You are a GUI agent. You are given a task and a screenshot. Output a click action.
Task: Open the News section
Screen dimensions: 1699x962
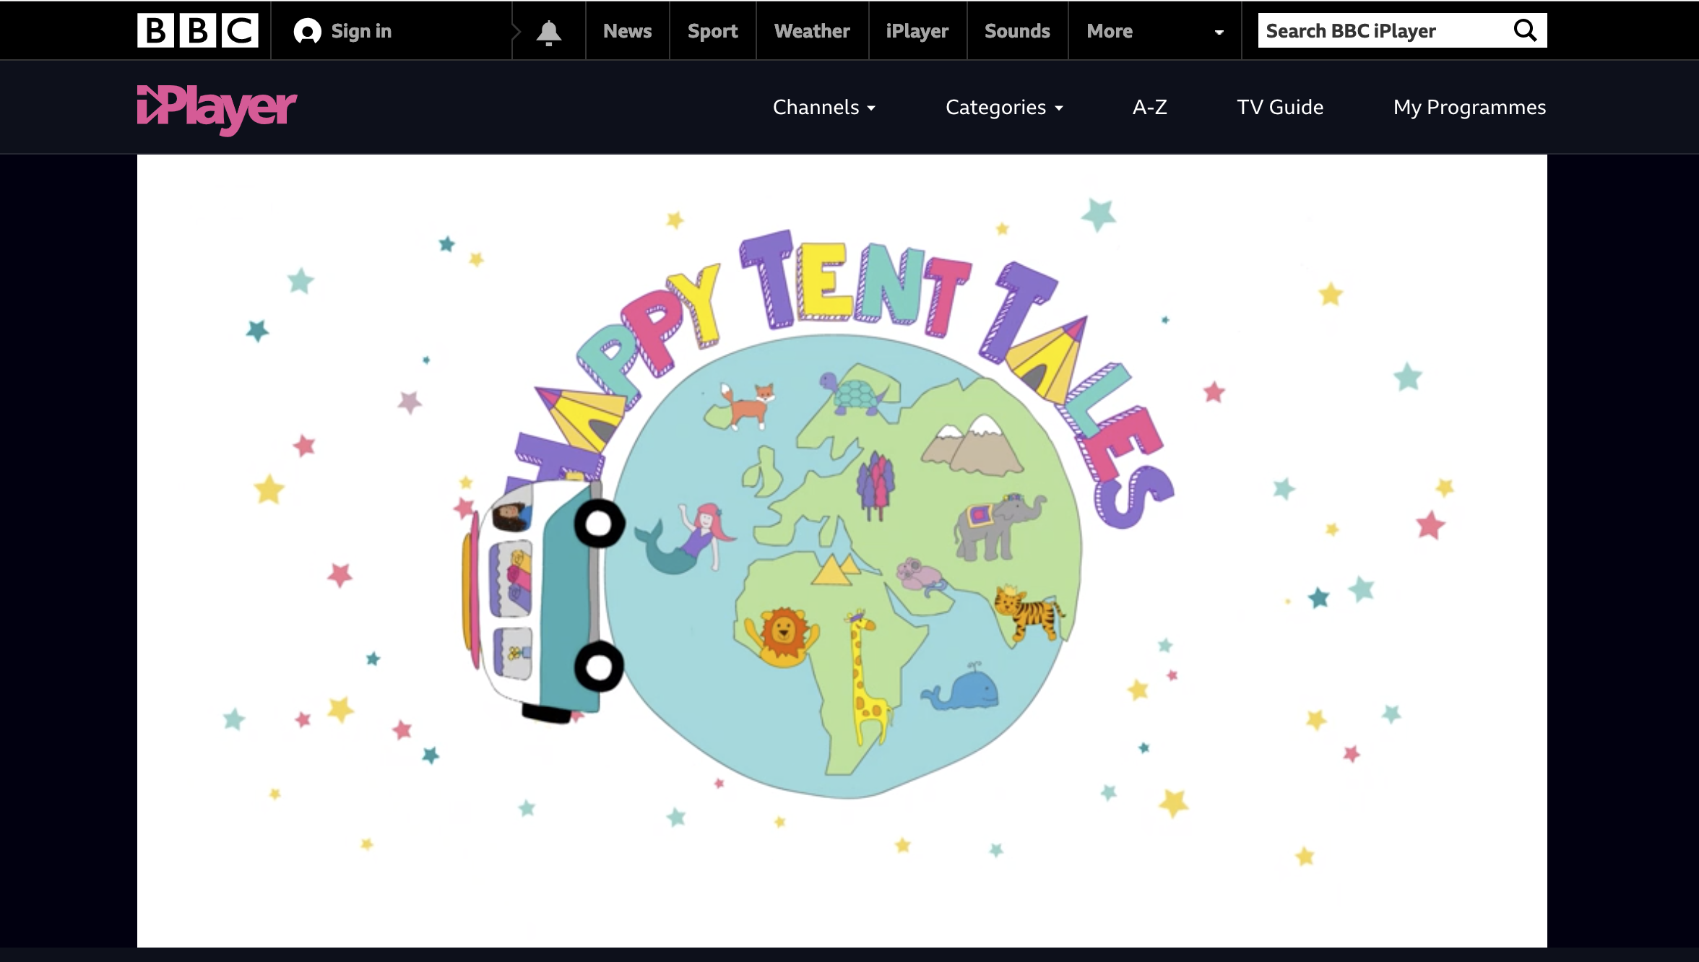click(x=627, y=31)
